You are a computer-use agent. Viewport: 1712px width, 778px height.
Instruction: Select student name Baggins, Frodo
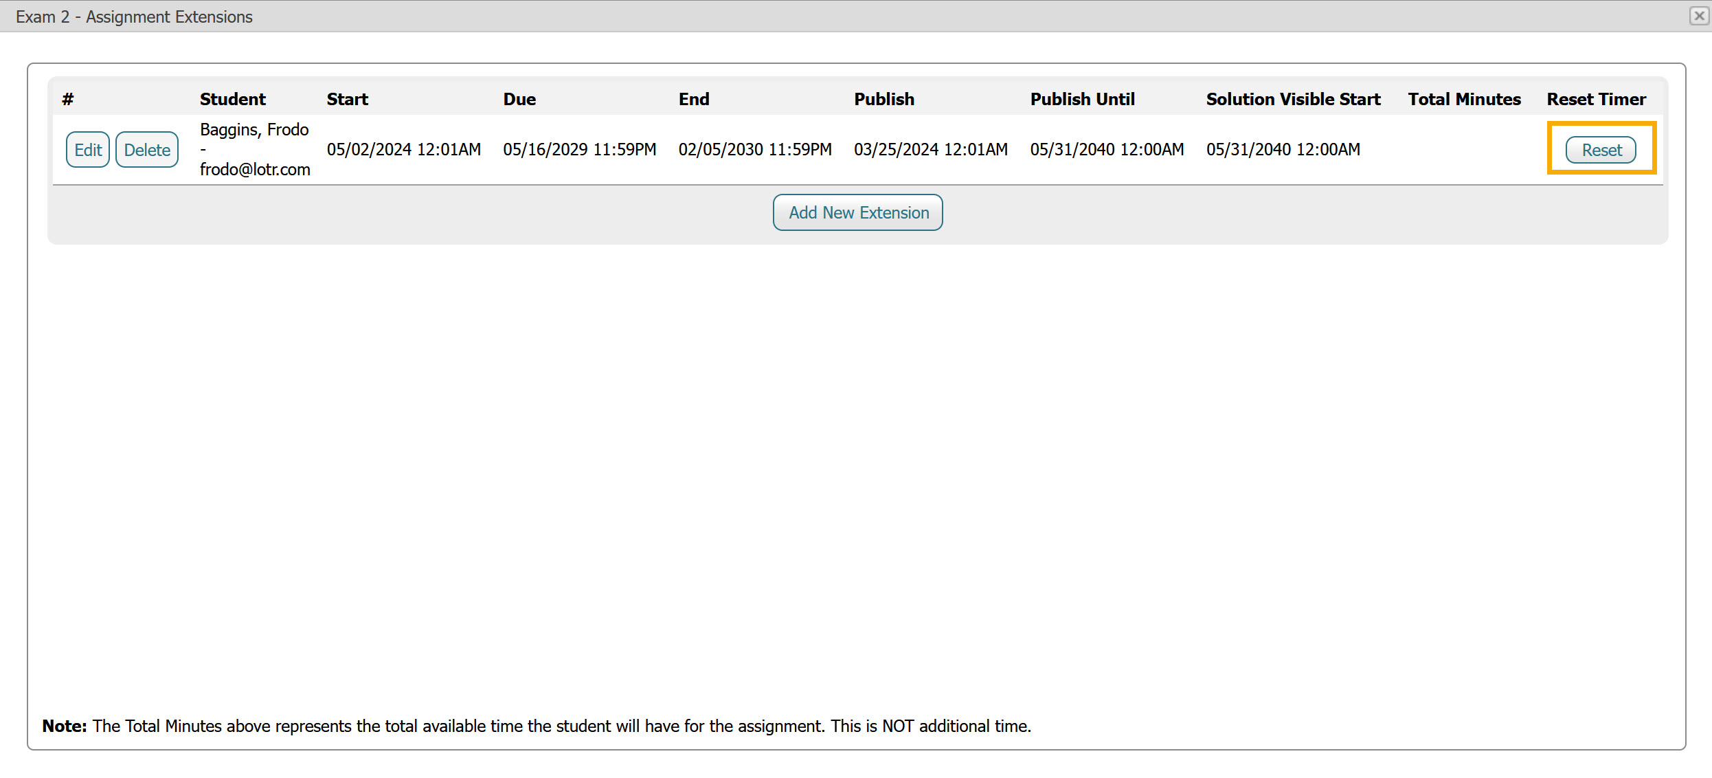pyautogui.click(x=254, y=130)
